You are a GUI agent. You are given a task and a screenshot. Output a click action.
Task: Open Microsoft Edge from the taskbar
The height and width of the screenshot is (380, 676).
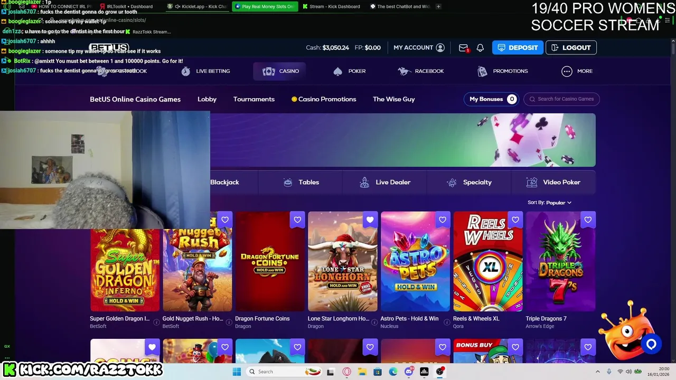pyautogui.click(x=393, y=372)
